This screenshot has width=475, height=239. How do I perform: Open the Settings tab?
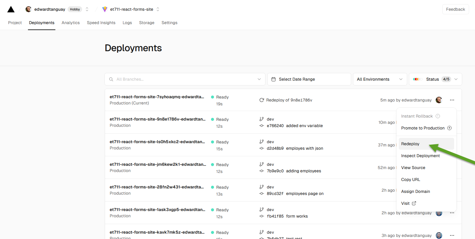coord(169,23)
